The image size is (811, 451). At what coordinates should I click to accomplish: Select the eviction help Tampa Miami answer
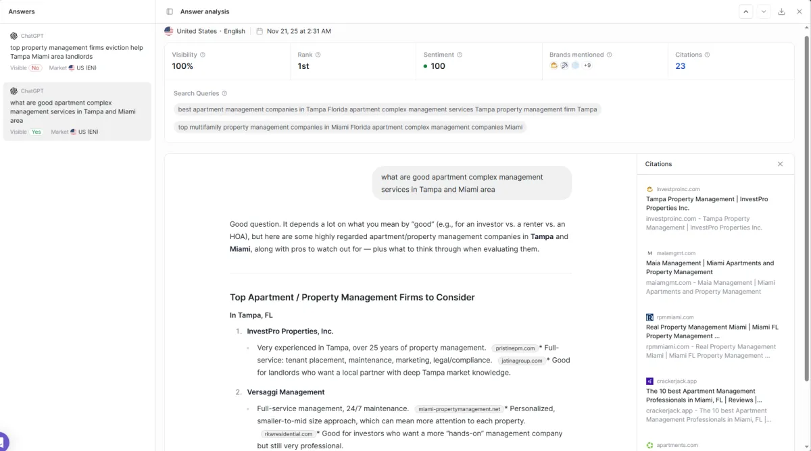[x=77, y=52]
